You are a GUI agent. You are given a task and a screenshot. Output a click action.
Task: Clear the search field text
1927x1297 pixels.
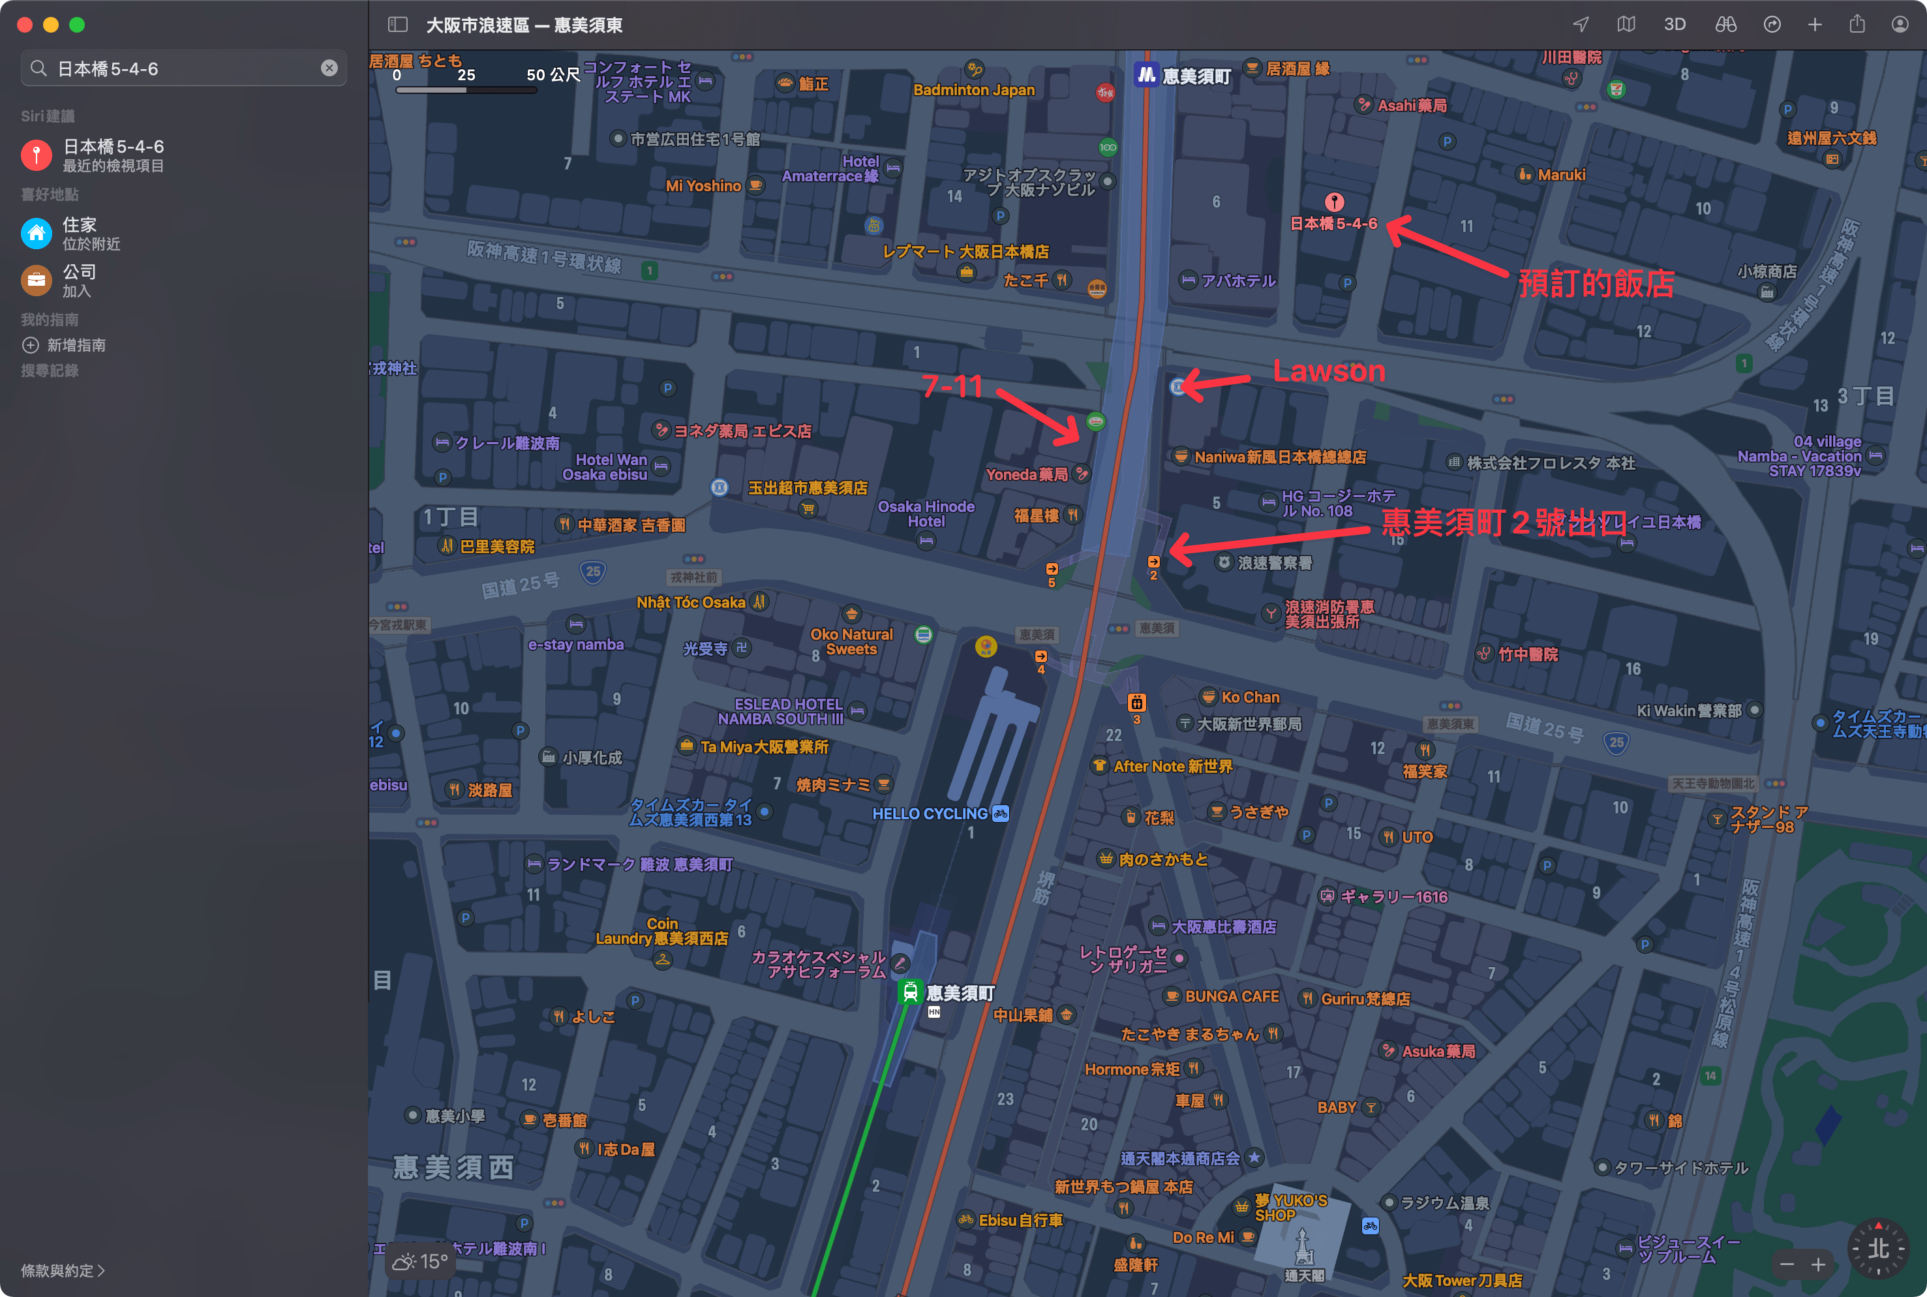(329, 68)
